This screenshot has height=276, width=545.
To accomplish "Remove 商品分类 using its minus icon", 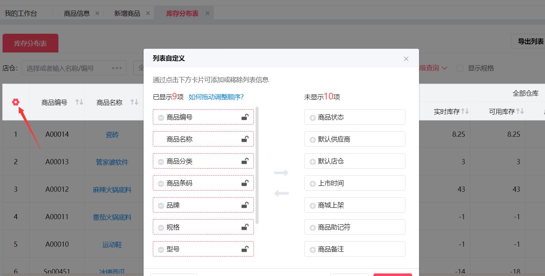I will [161, 162].
